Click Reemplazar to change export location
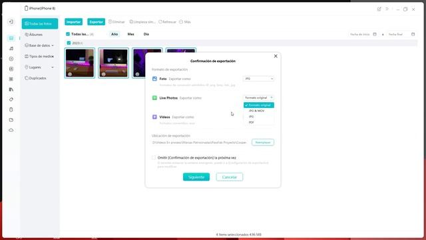426x240 pixels. tap(263, 142)
